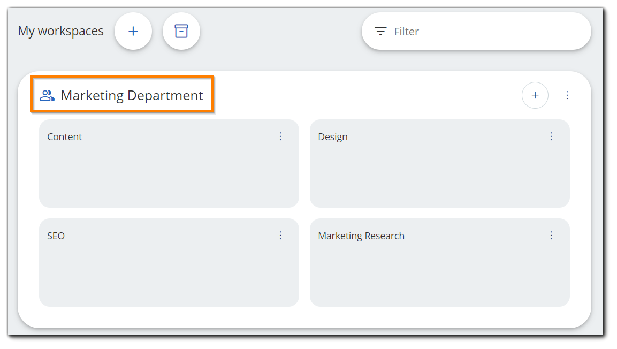Open the Content board card
Image resolution: width=617 pixels, height=349 pixels.
pyautogui.click(x=169, y=163)
